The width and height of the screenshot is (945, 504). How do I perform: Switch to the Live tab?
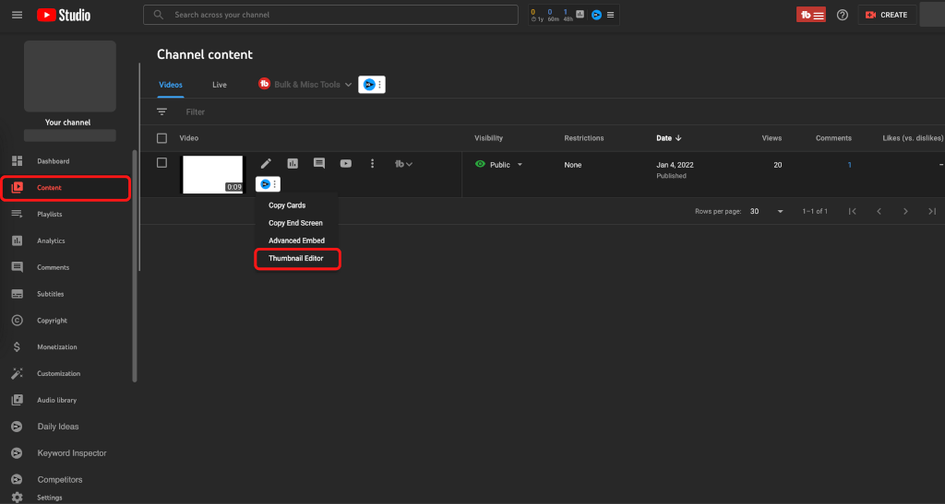(220, 85)
